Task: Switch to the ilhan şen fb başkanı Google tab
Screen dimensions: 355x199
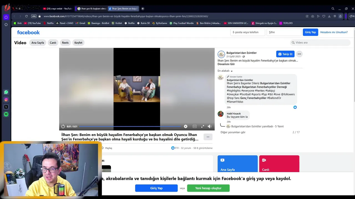Action: (x=92, y=9)
